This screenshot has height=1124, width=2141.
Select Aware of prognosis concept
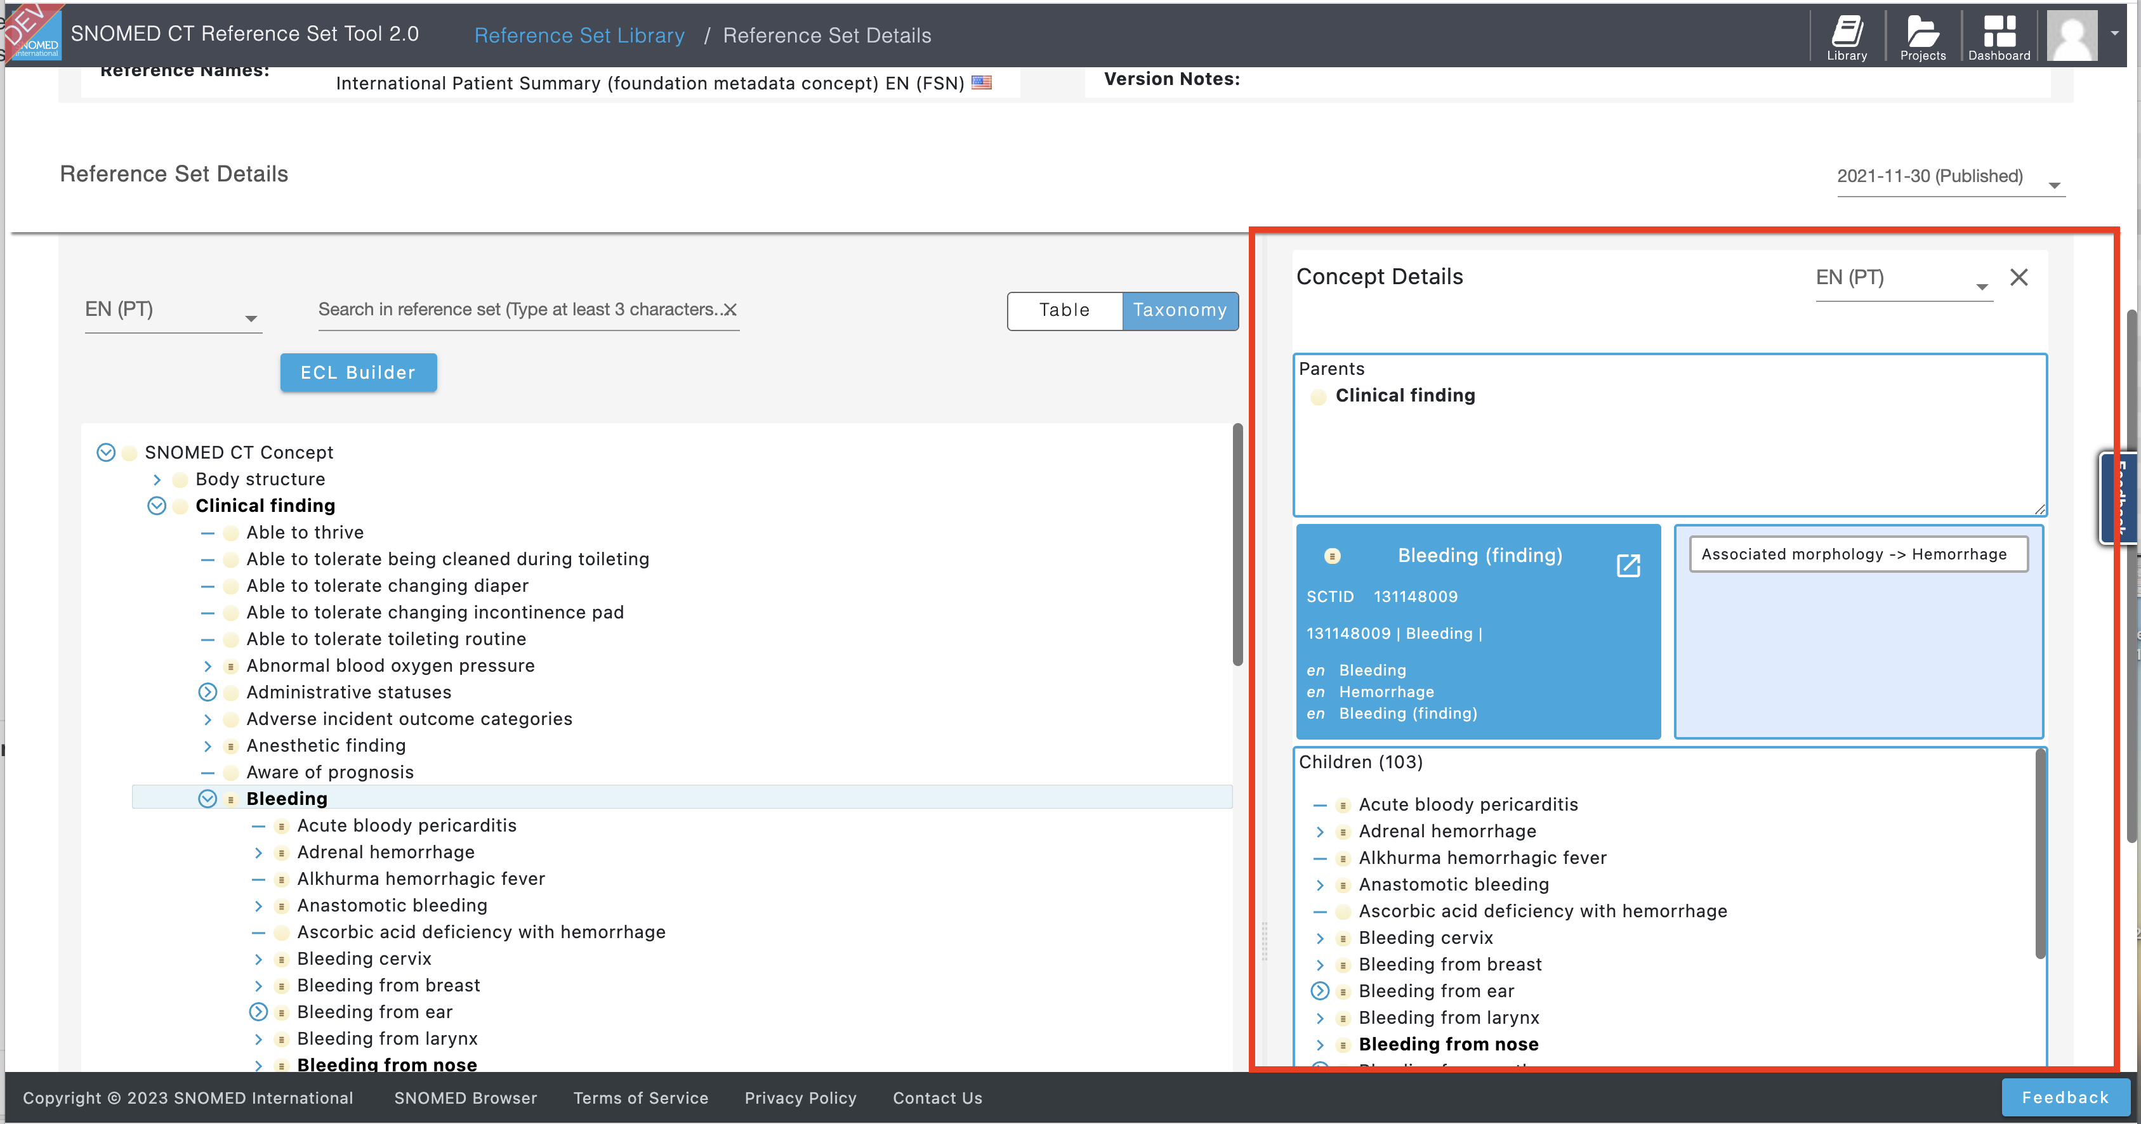[x=330, y=773]
